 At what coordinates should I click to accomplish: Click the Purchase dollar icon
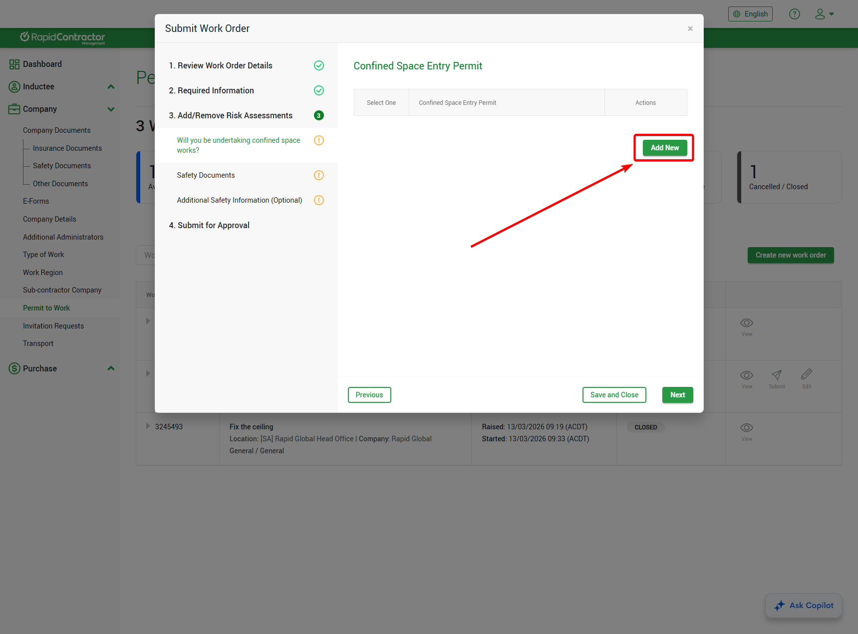click(14, 369)
